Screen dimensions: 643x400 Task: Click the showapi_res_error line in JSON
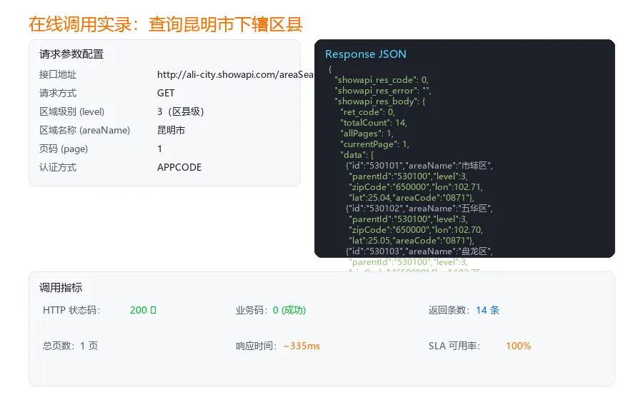point(383,90)
